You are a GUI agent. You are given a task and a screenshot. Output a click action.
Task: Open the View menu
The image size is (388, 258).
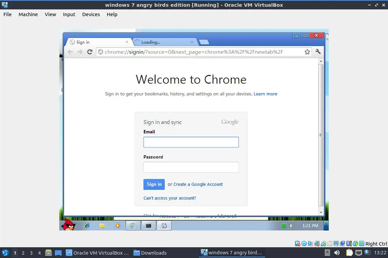coord(51,14)
